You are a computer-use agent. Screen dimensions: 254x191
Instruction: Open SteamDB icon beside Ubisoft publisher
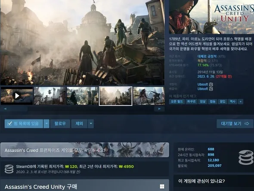pos(211,89)
